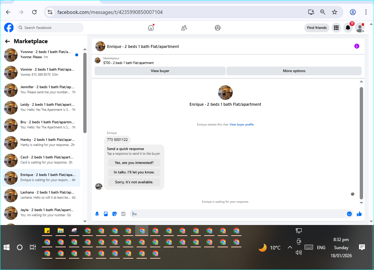Open Windows Start menu
Screen dimensions: 374x270
click(x=7, y=247)
